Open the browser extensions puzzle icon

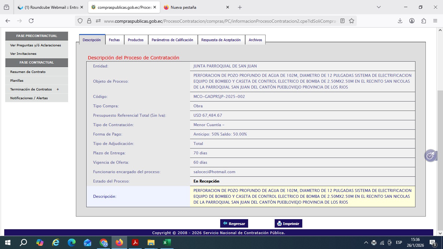click(x=424, y=21)
